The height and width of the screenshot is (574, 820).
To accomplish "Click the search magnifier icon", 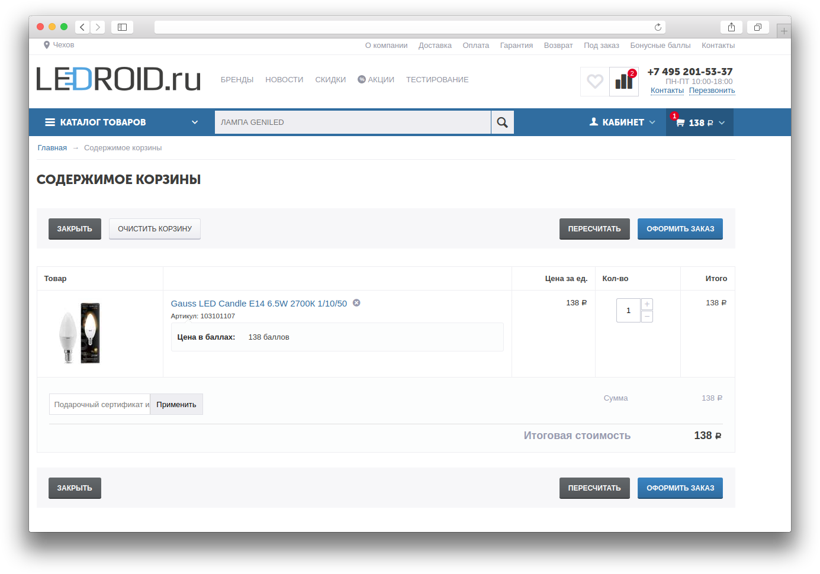I will coord(502,122).
